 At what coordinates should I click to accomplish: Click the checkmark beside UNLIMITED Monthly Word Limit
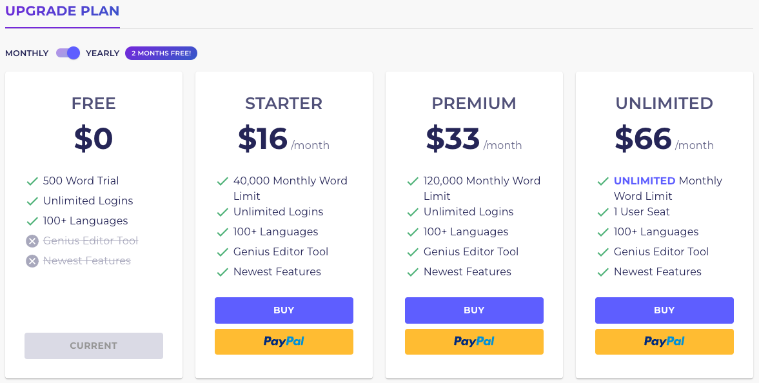[602, 181]
